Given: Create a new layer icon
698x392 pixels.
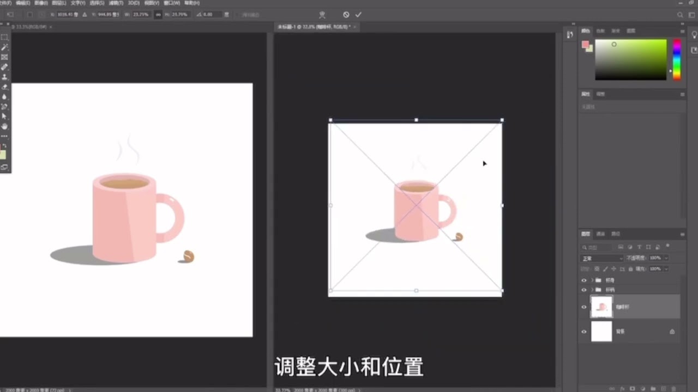Looking at the screenshot, I should pyautogui.click(x=663, y=389).
